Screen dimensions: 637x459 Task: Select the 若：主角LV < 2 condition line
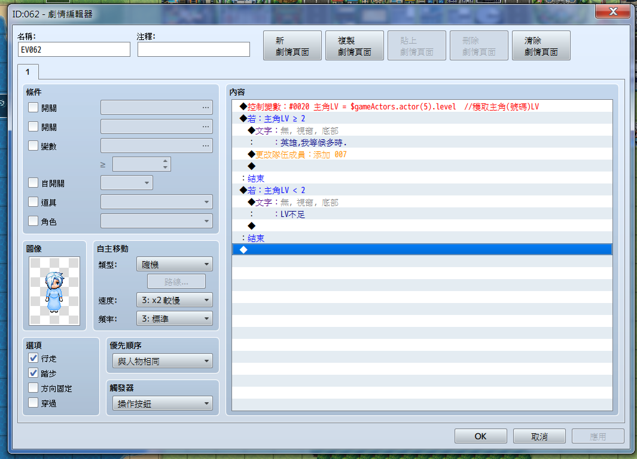point(422,190)
